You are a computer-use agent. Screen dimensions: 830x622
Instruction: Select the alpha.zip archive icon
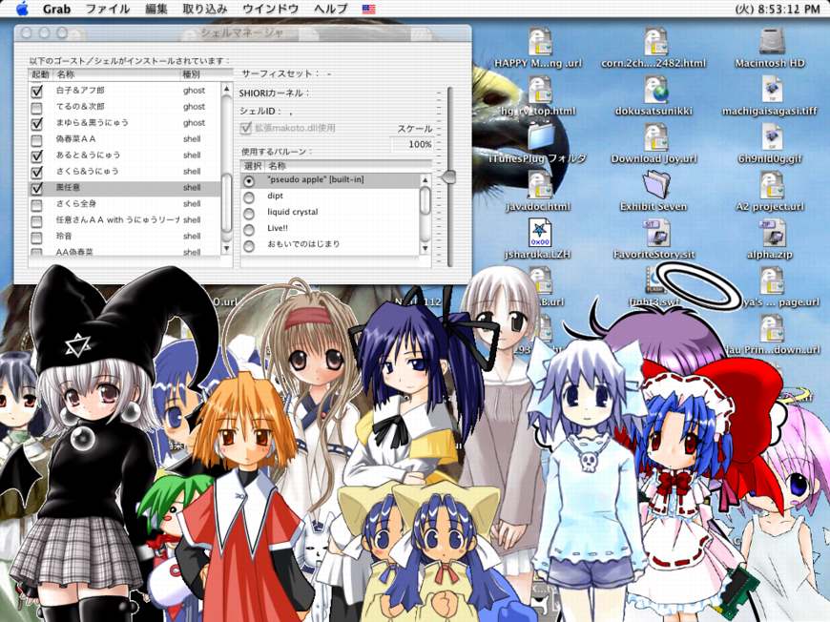click(x=771, y=234)
